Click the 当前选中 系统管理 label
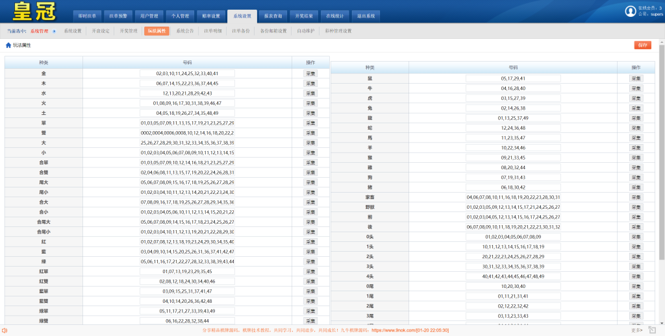Viewport: 665px width, 336px height. 28,31
